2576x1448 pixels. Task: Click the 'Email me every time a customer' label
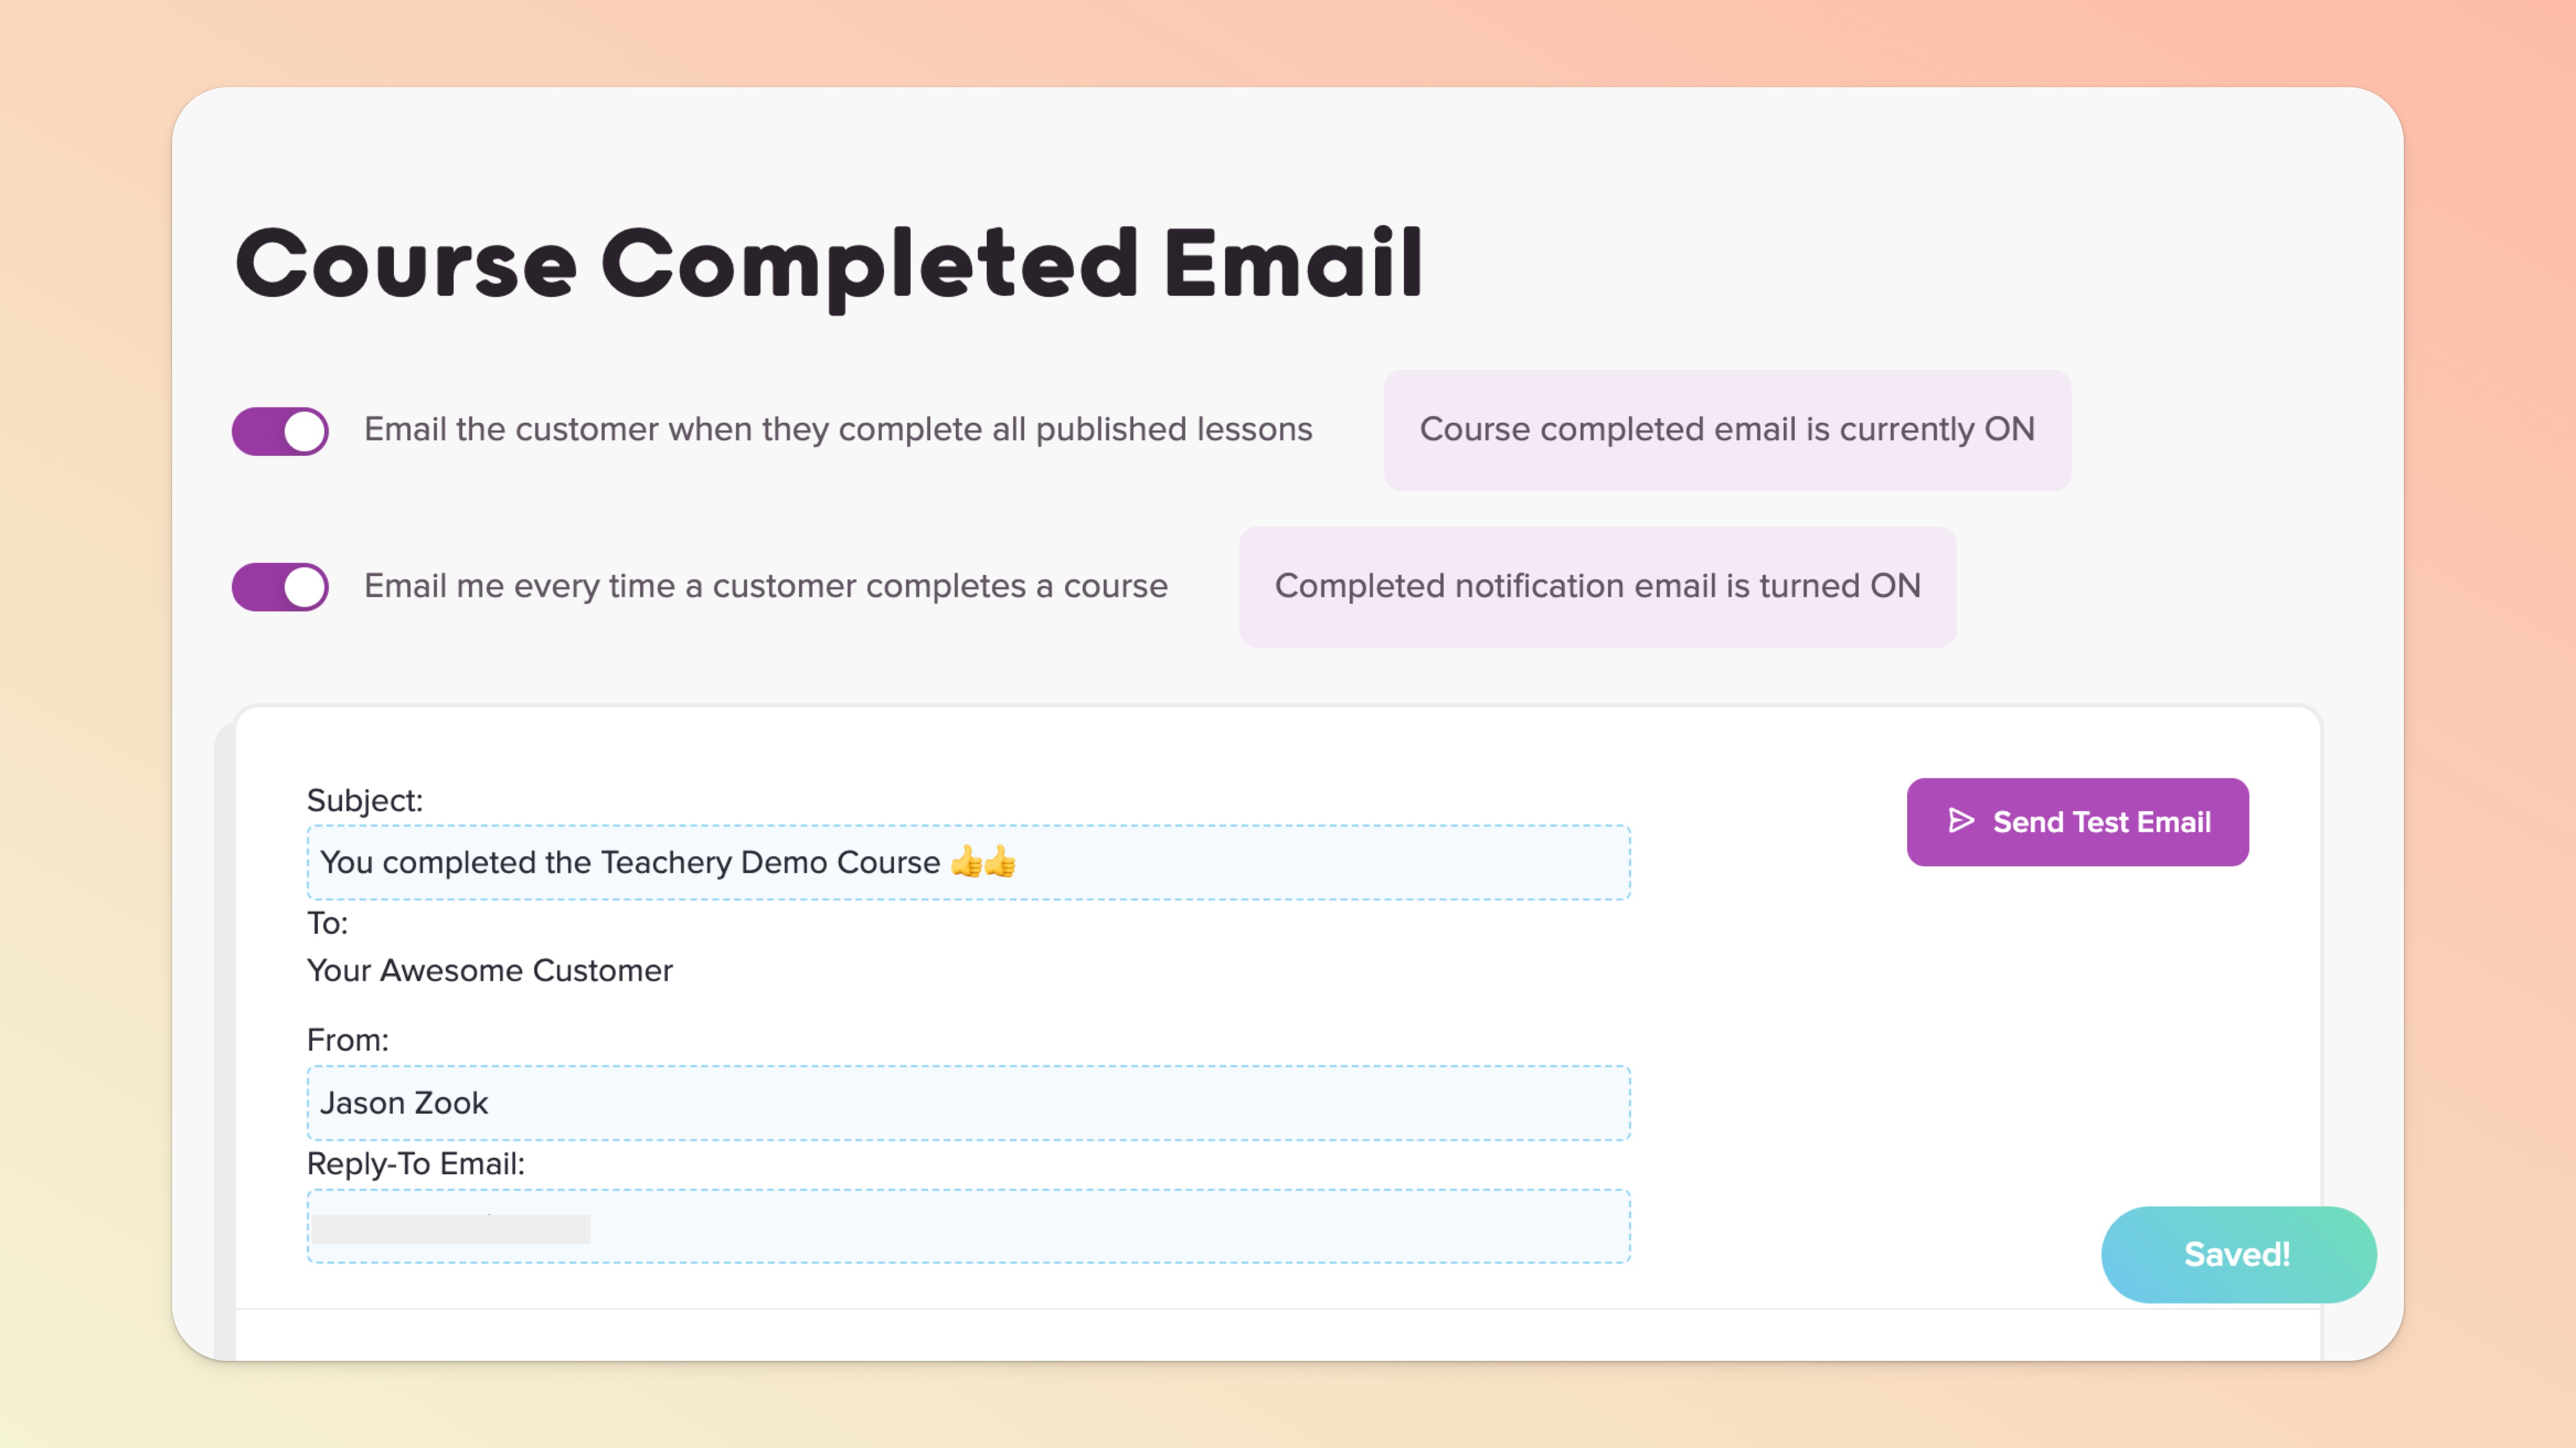click(x=765, y=586)
